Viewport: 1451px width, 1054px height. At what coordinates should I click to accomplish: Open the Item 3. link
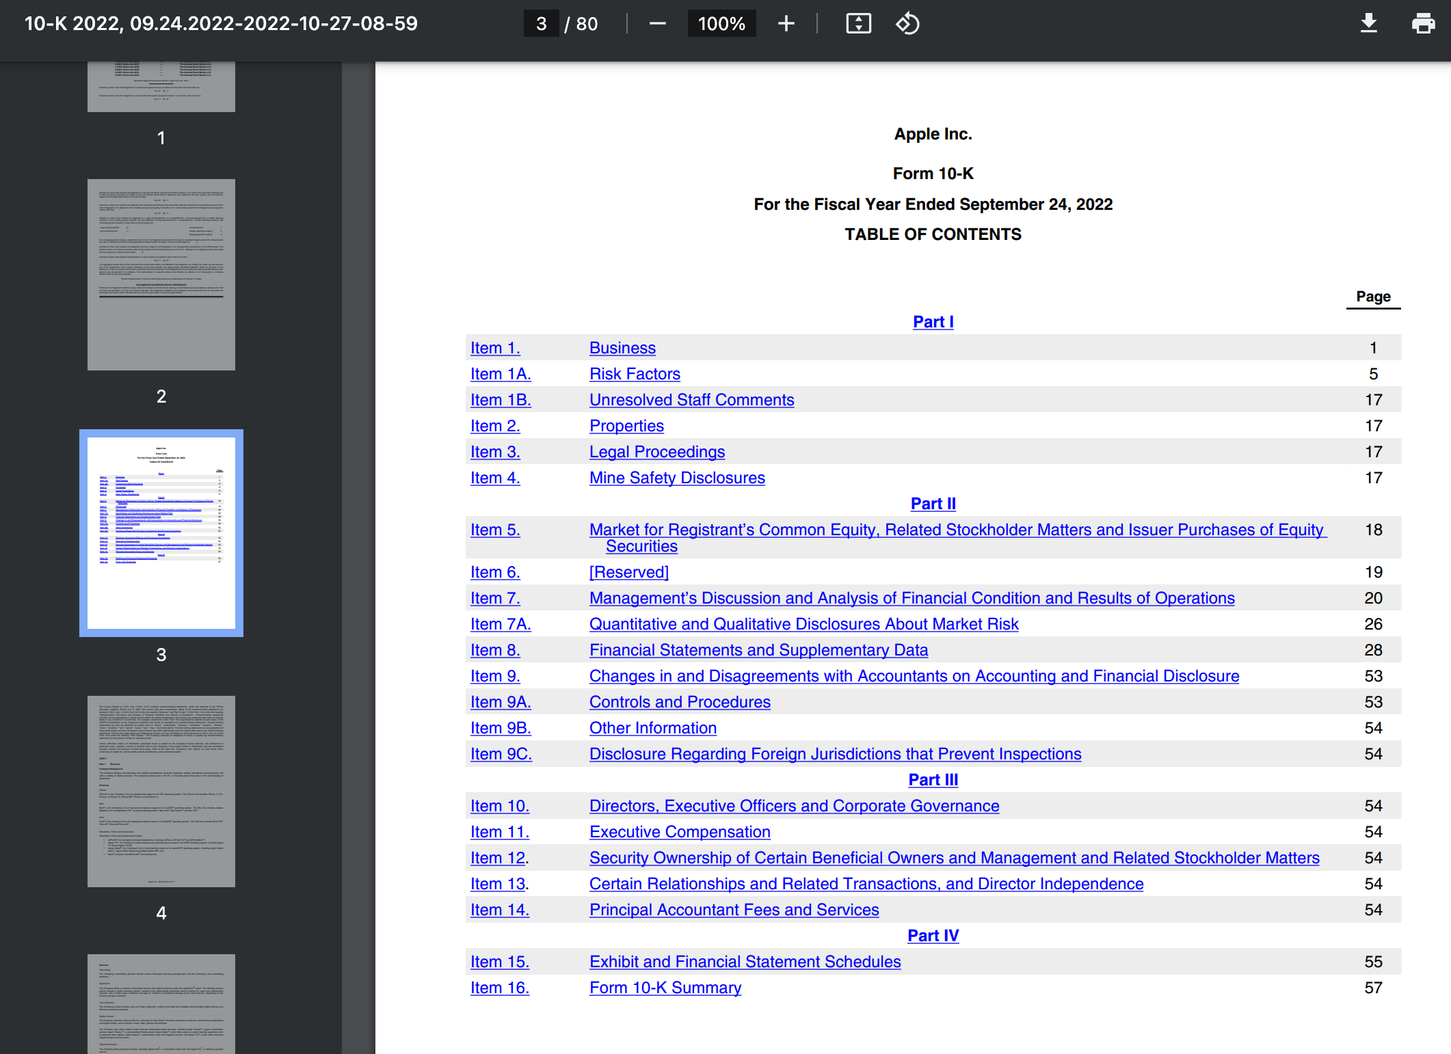[495, 452]
